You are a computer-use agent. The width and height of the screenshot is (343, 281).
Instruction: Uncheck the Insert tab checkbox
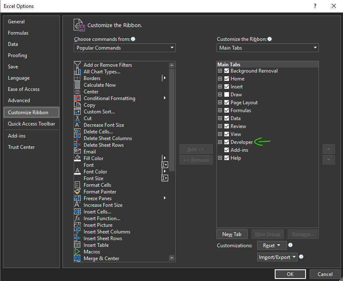226,87
